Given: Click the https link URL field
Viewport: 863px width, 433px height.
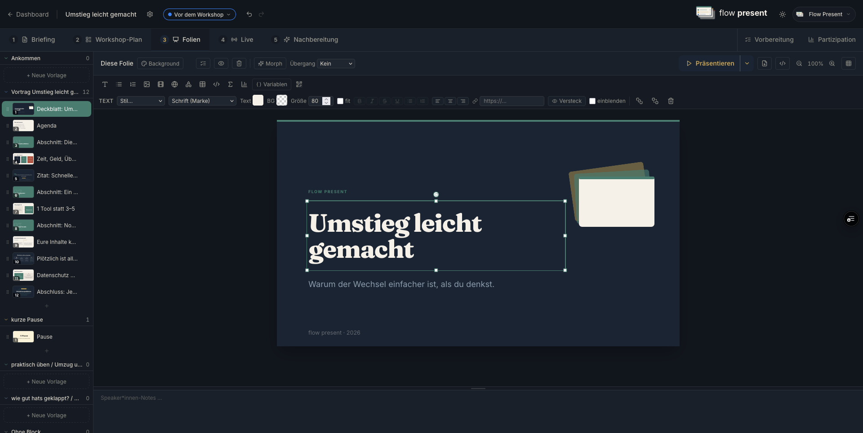Looking at the screenshot, I should pos(512,101).
